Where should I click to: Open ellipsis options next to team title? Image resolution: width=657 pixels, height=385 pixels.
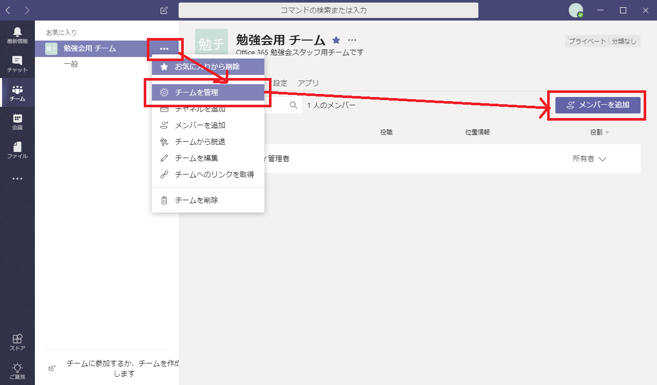pos(352,40)
